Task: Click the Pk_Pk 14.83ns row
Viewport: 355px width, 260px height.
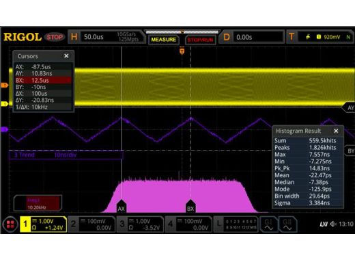Action: tap(308, 168)
